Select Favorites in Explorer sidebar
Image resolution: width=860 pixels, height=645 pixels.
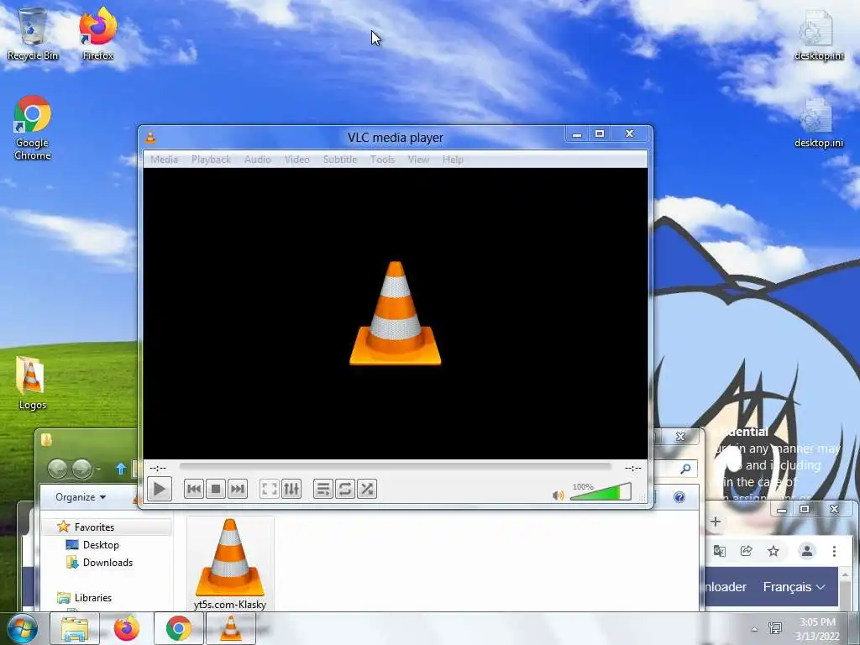94,527
